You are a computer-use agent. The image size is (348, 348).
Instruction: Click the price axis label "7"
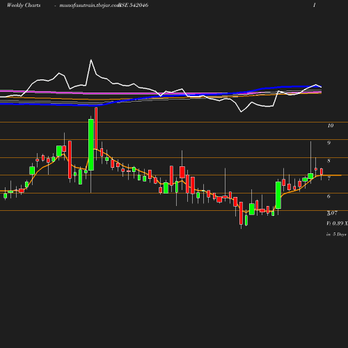(x=329, y=178)
